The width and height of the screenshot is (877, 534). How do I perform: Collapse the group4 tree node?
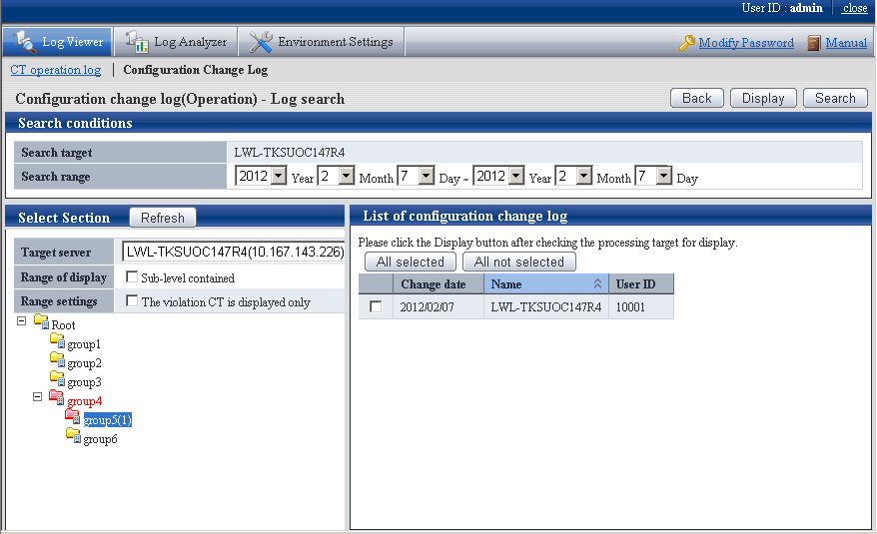[x=38, y=397]
